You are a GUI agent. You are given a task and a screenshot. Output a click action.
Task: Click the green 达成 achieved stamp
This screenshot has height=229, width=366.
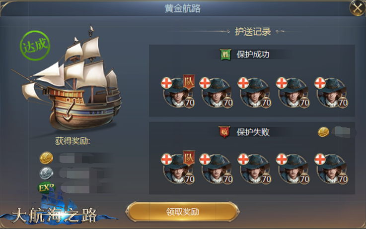[x=34, y=45]
